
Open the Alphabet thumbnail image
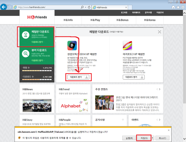pos(73,106)
